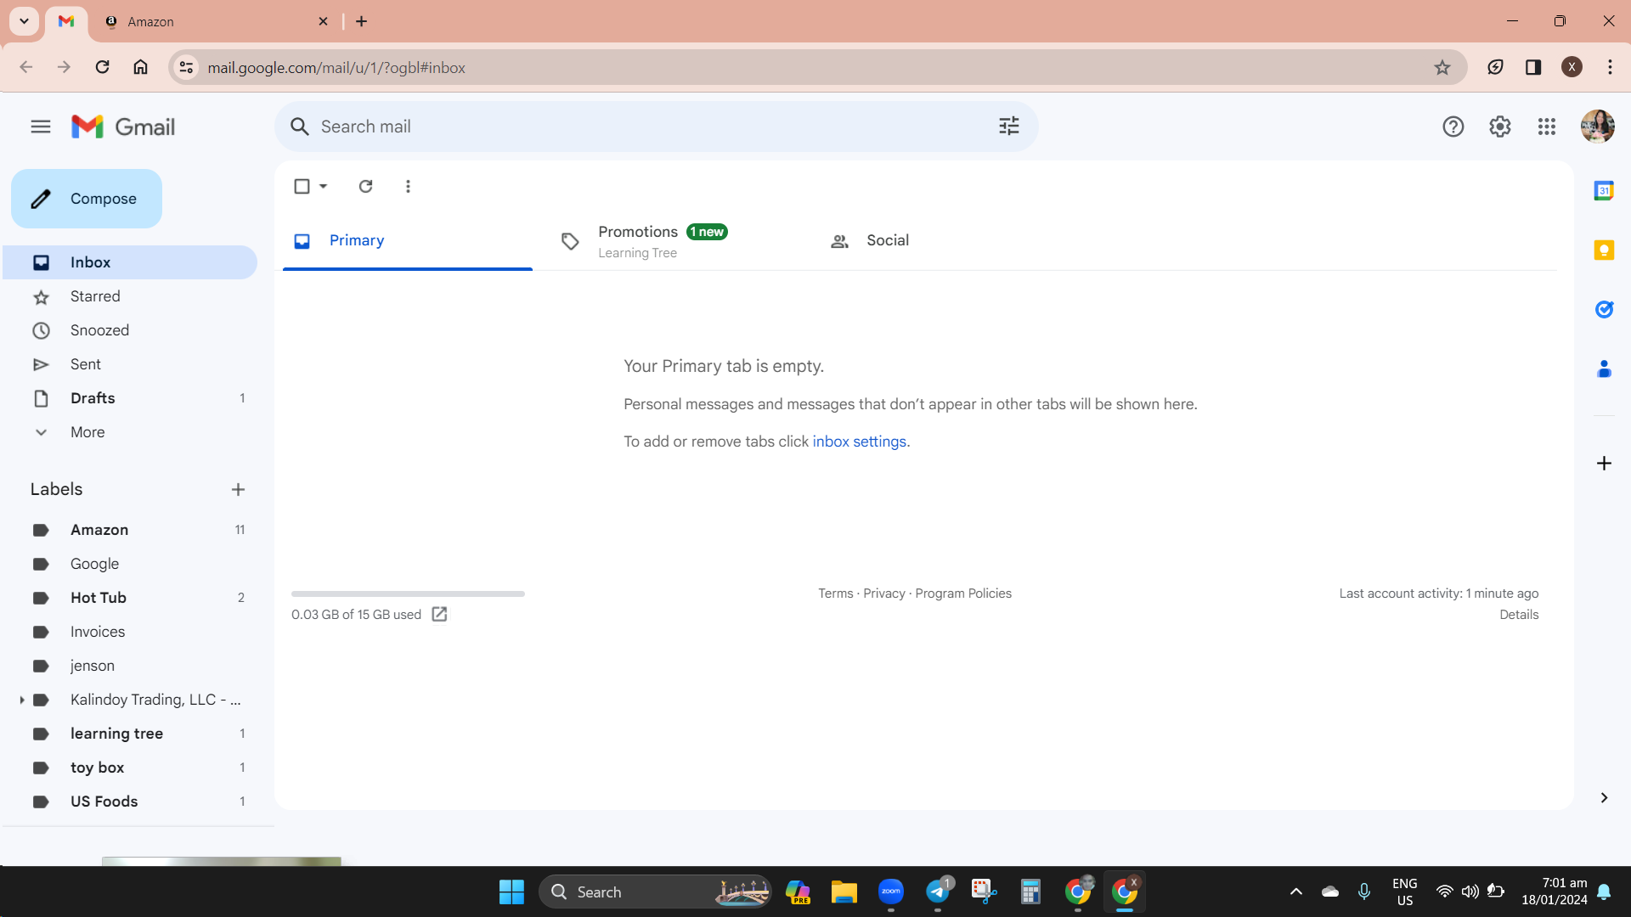This screenshot has width=1631, height=917.
Task: Open the Terms link
Action: (x=835, y=594)
